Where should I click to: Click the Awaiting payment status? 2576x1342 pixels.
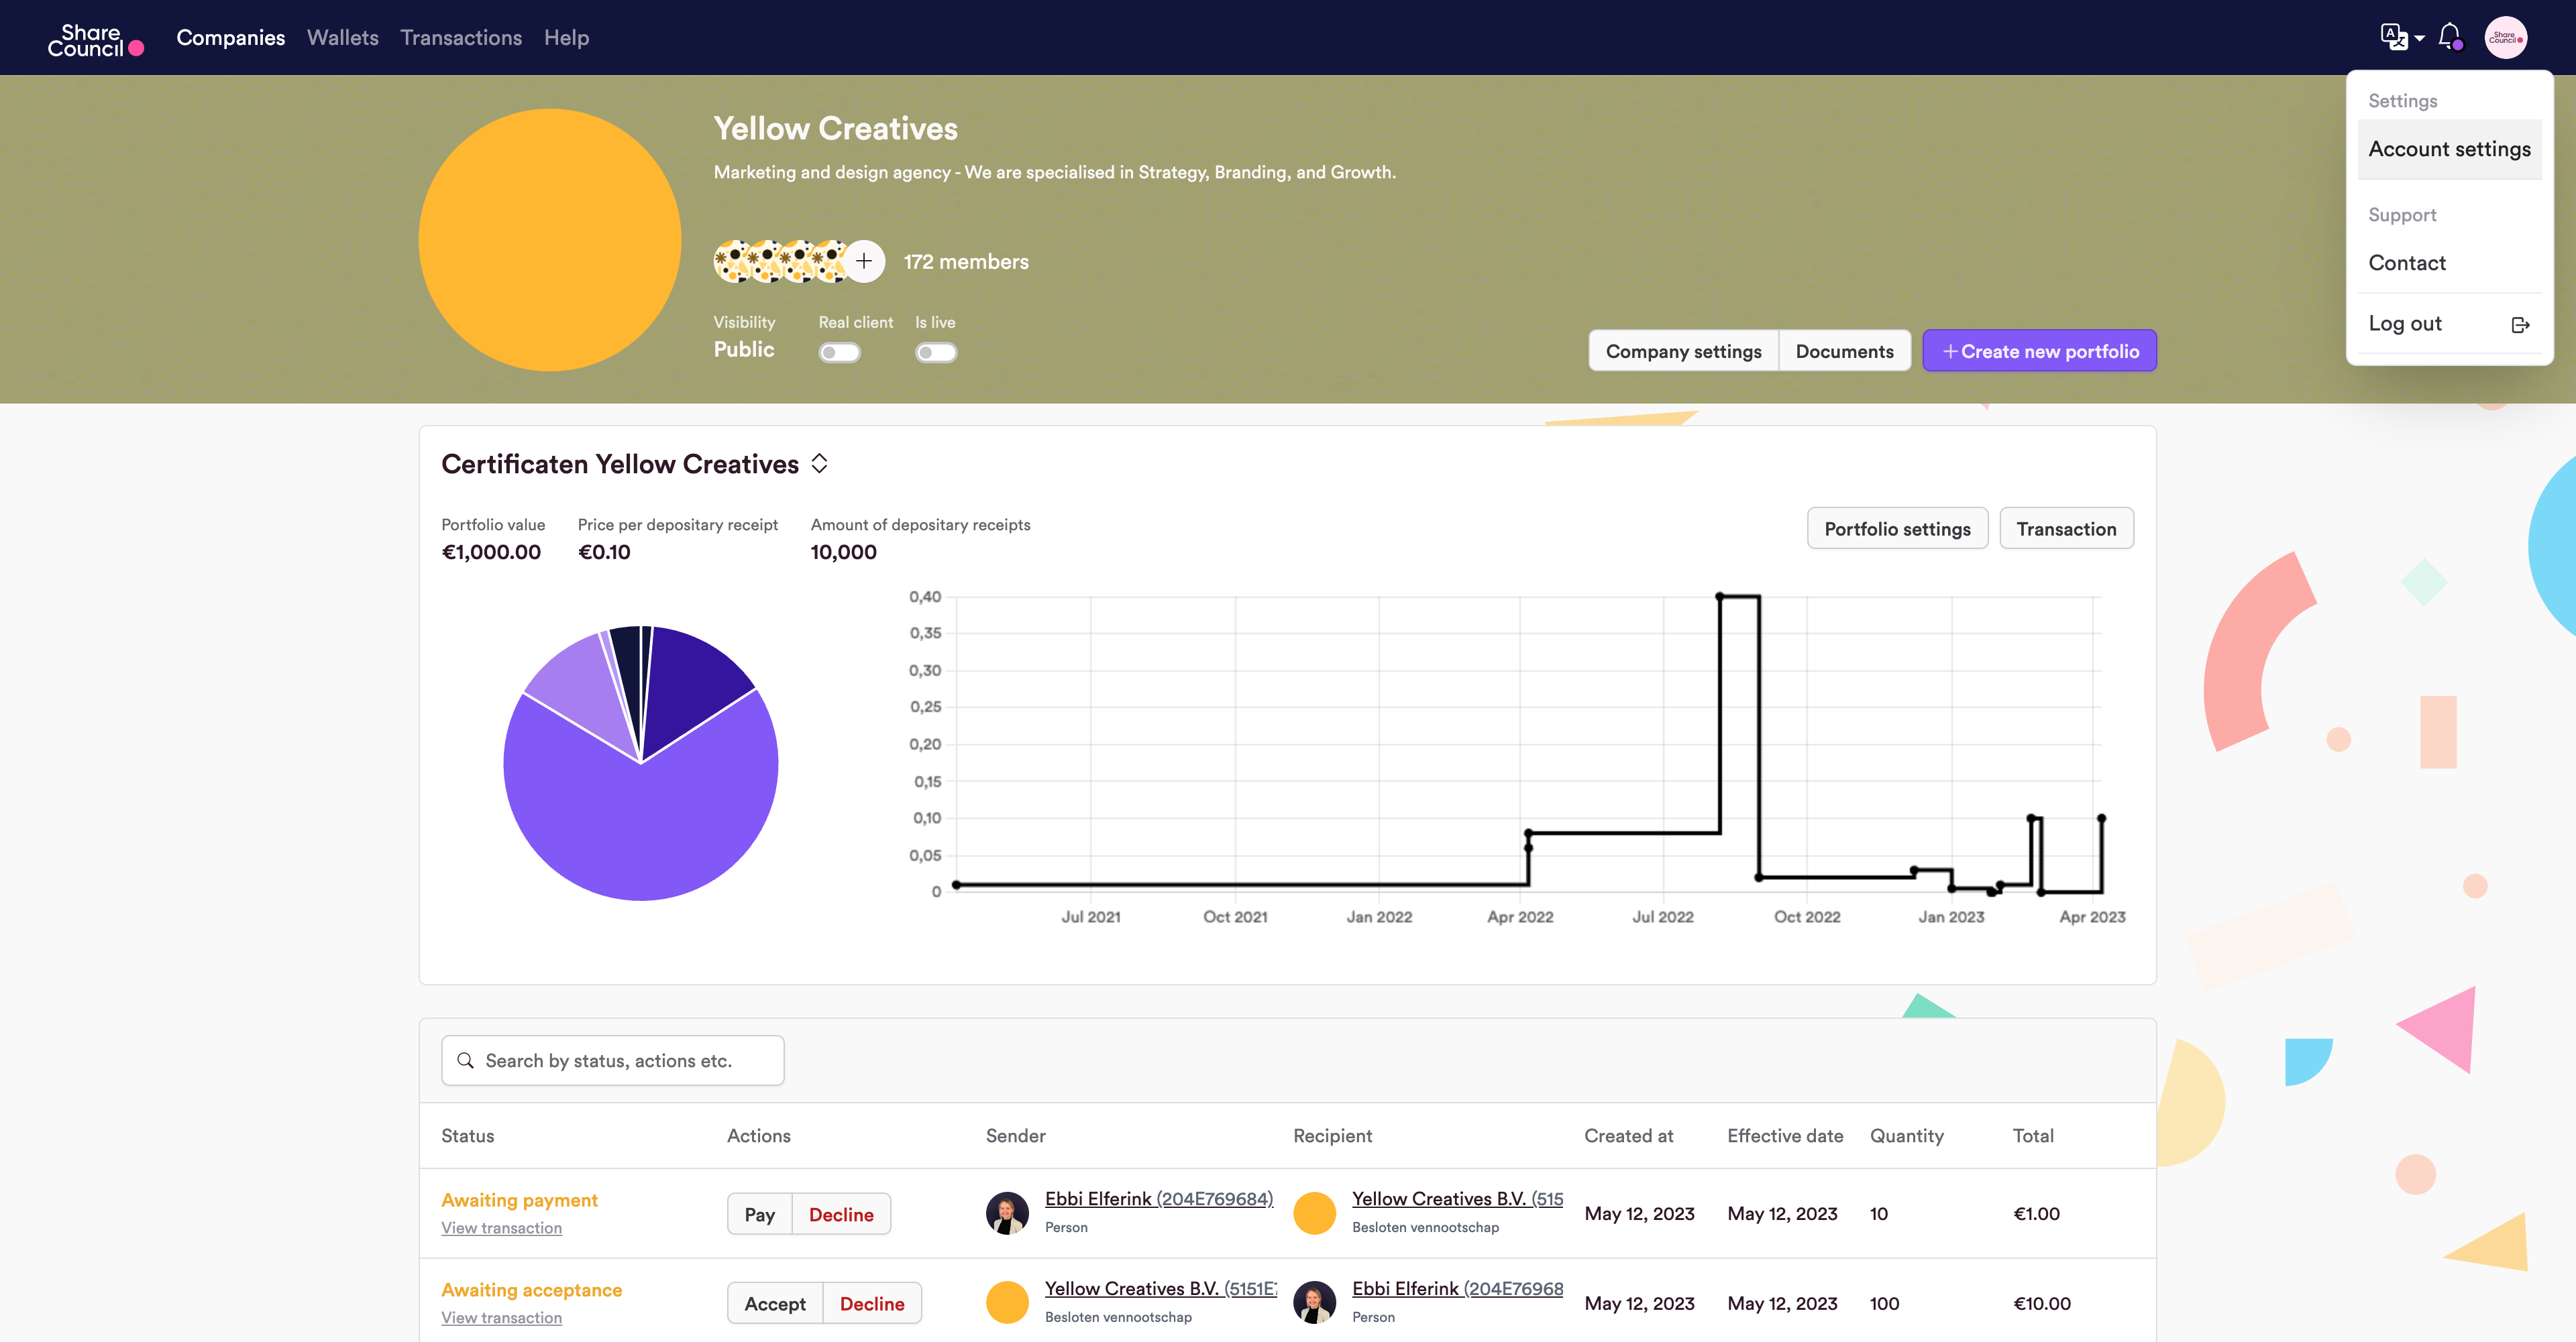519,1200
